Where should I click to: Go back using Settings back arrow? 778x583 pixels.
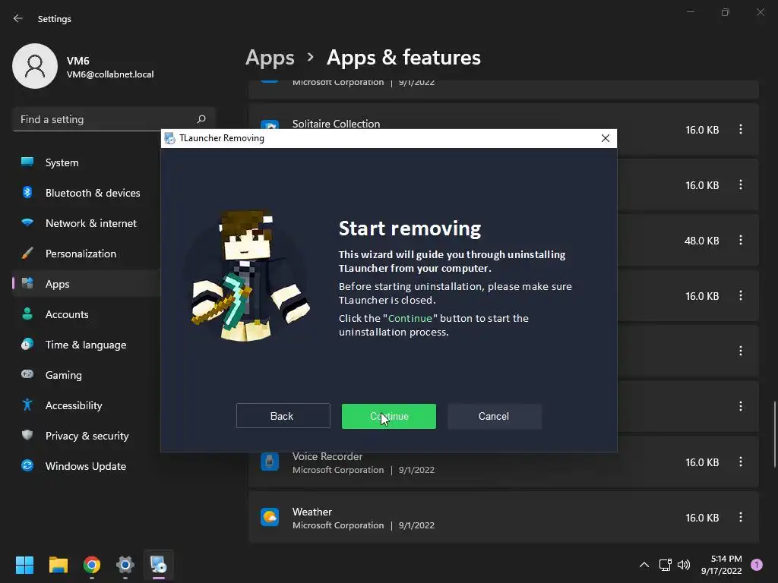pyautogui.click(x=18, y=18)
